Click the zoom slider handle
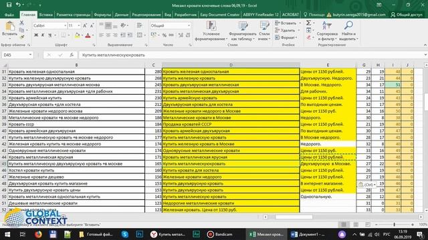Screen dimensions: 428x240 pyautogui.click(x=394, y=225)
